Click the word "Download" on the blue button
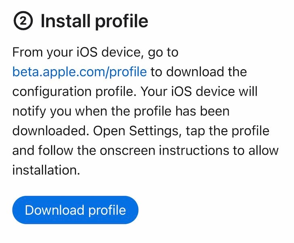 (x=55, y=210)
